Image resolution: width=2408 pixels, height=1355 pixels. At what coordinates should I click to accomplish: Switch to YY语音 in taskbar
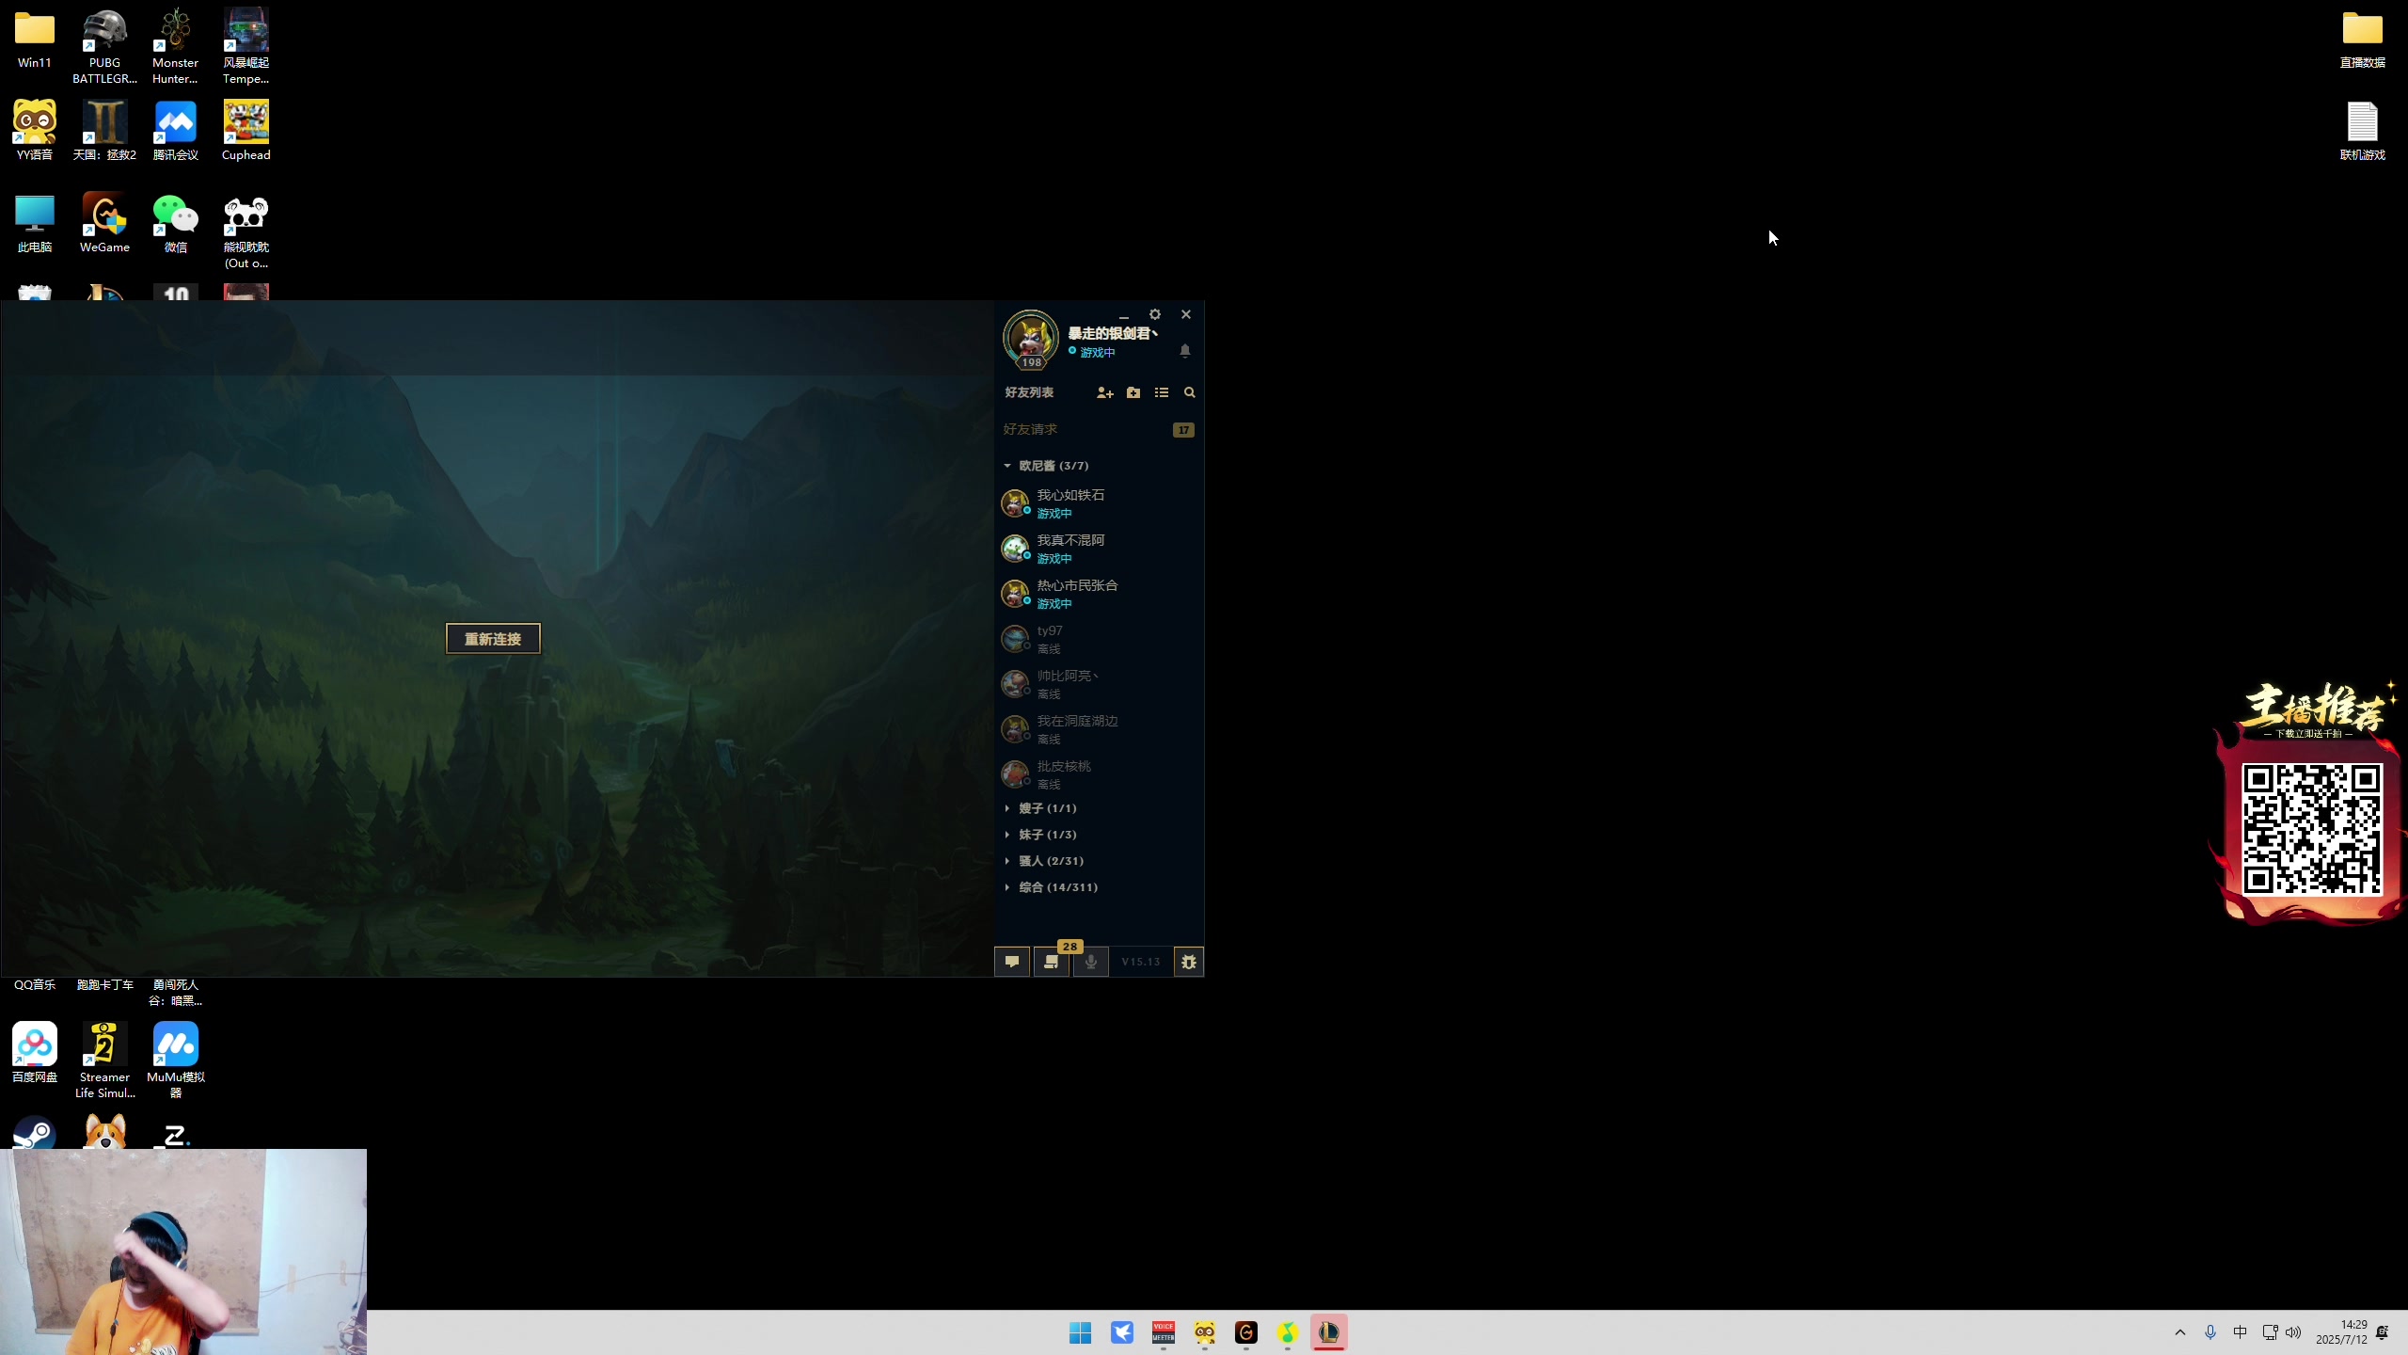click(x=1205, y=1332)
